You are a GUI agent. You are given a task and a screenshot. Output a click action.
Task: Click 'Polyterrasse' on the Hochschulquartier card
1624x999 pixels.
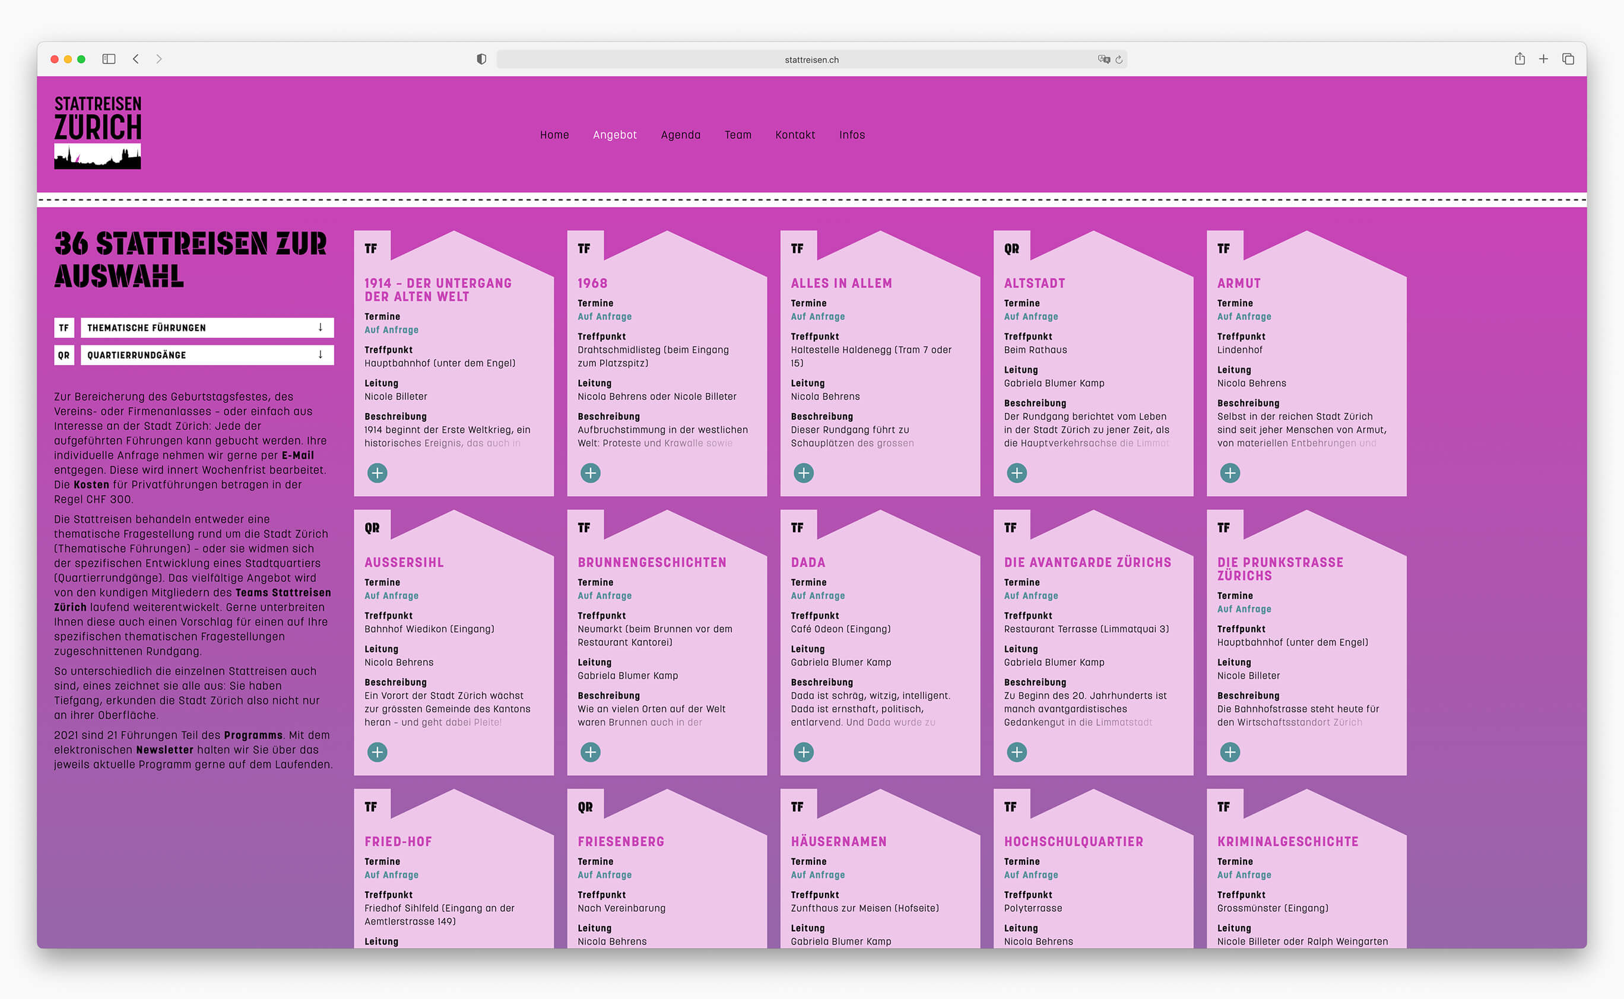(1033, 909)
